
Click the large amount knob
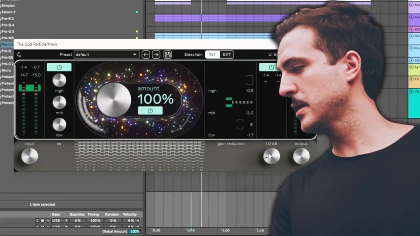coord(114,99)
